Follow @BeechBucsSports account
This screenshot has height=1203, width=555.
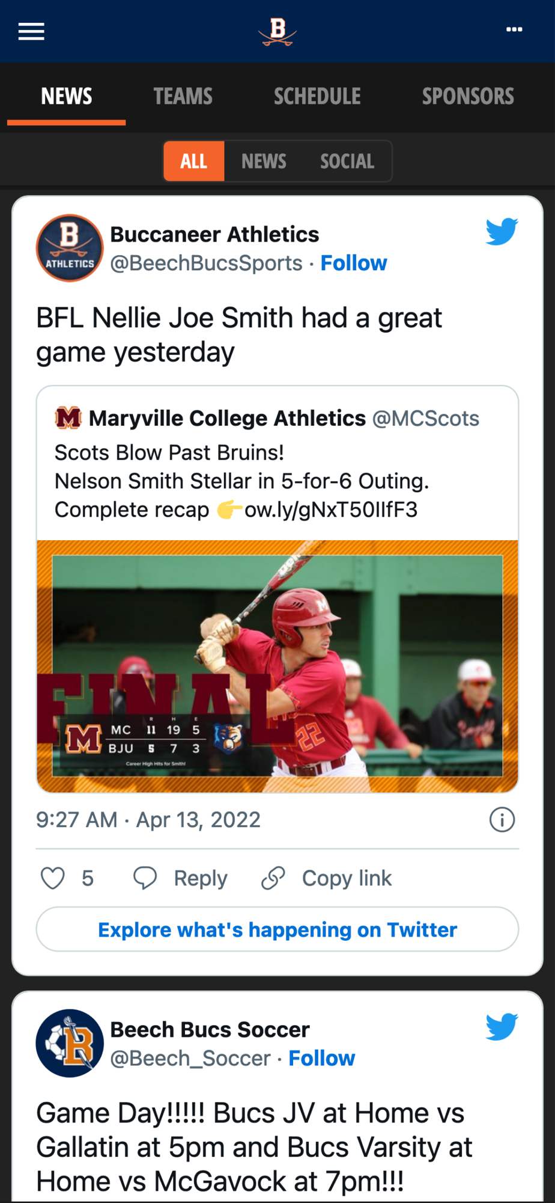coord(354,263)
